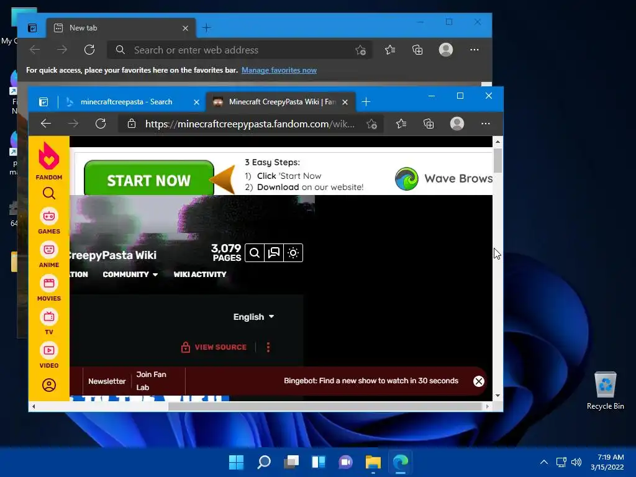Select the Minecraft CreepyPasta Wiki tab
The image size is (636, 477).
(281, 102)
